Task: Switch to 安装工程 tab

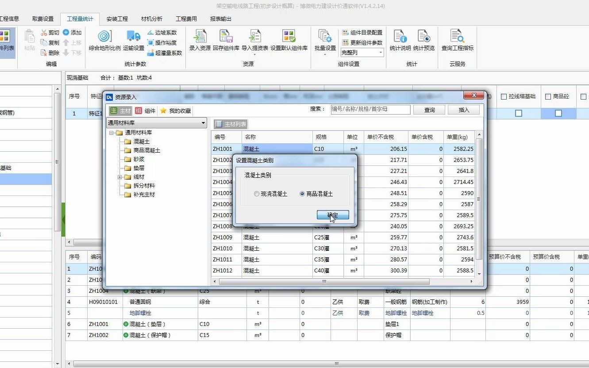Action: [x=117, y=19]
